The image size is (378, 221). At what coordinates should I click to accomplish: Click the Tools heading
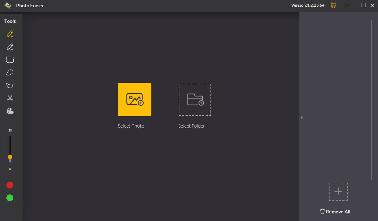[x=10, y=21]
